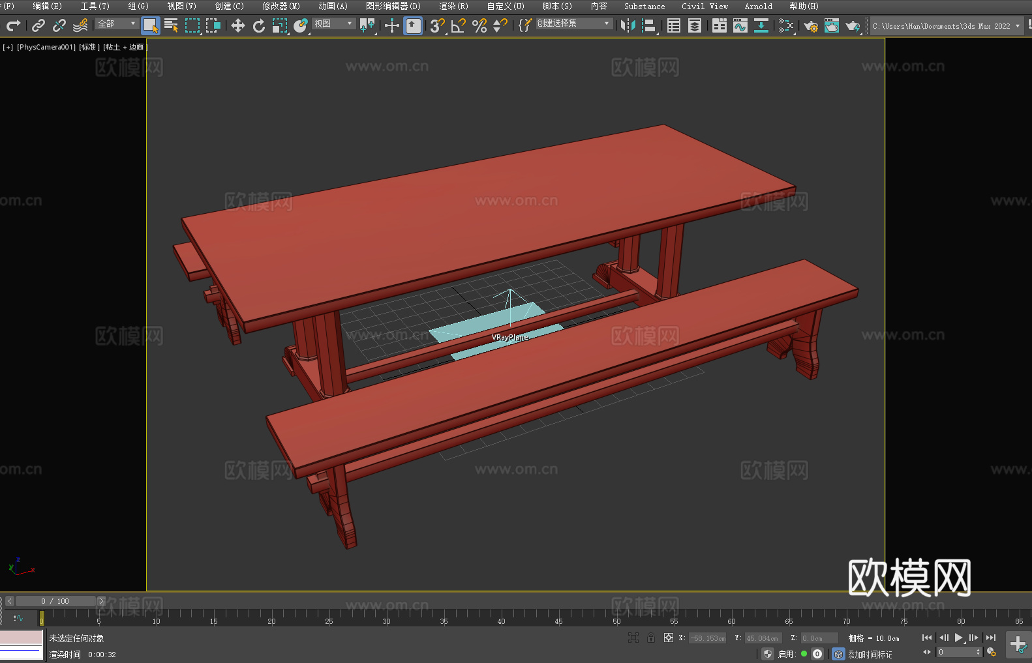Toggle Window/Crossing selection mode
Viewport: 1032px width, 663px height.
(x=213, y=25)
